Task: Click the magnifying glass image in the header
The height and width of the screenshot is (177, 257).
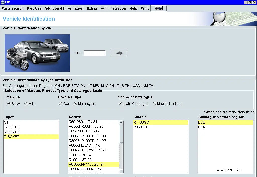Action: click(219, 18)
